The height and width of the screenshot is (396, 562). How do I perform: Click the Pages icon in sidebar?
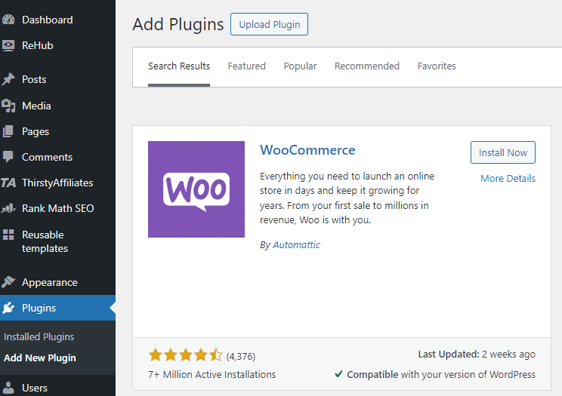pos(8,131)
